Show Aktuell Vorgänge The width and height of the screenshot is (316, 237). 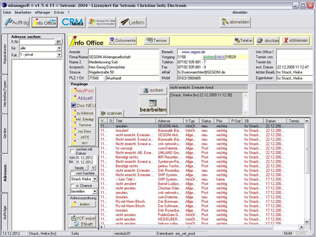tap(83, 98)
